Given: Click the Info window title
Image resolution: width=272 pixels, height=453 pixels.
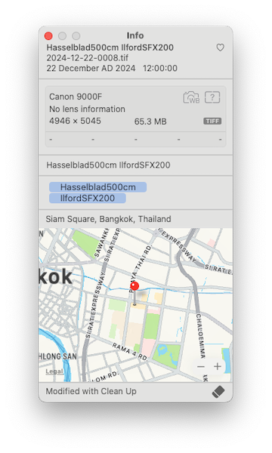Looking at the screenshot, I should click(x=135, y=35).
